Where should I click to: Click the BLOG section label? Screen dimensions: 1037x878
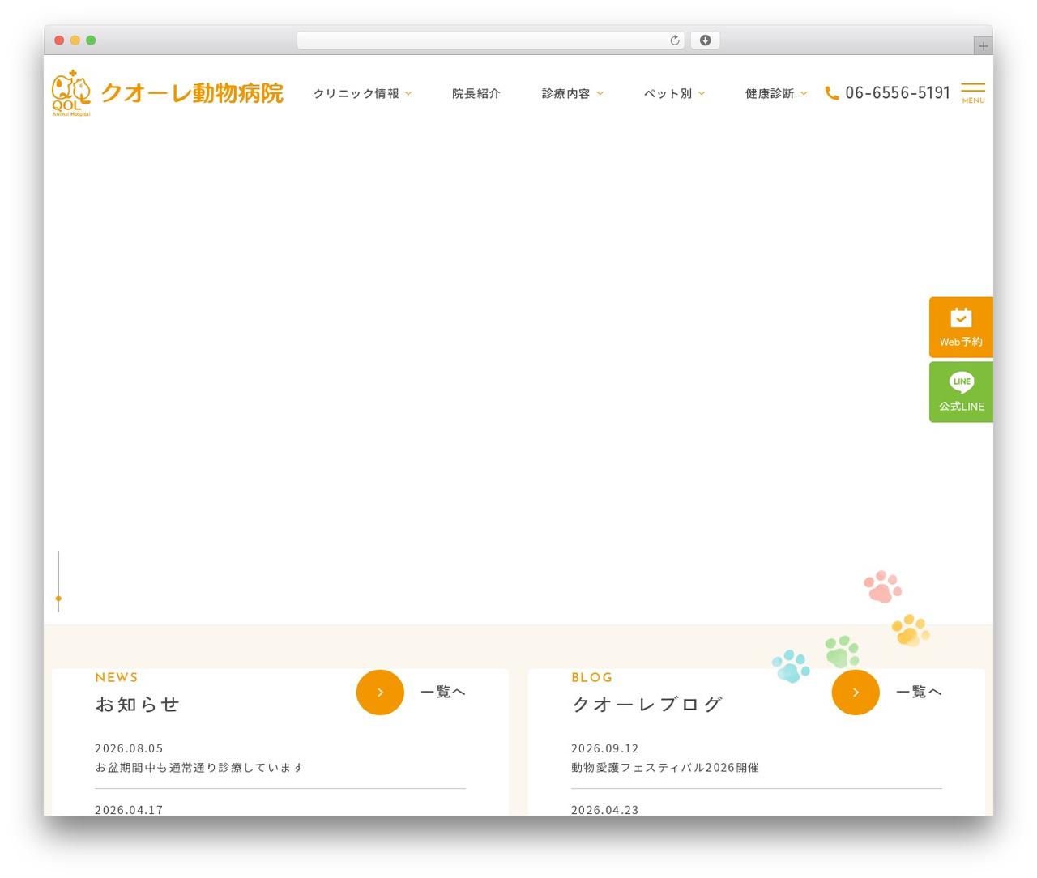coord(592,678)
